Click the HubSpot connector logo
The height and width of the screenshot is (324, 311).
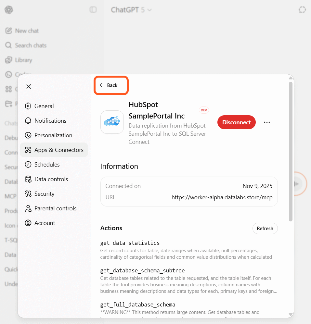coord(112,122)
